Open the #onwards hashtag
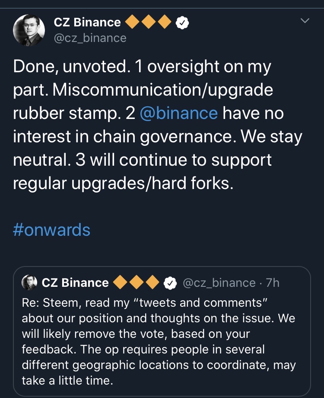This screenshot has height=398, width=324. (52, 230)
